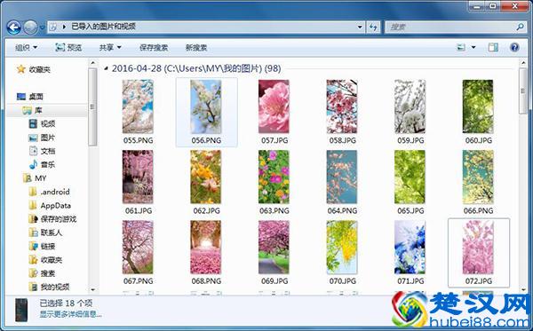
Task: Click 新搜索 in the toolbar
Action: pyautogui.click(x=196, y=48)
